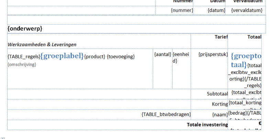Click the Totale investering label
Image resolution: width=275 pixels, height=139 pixels.
point(207,125)
